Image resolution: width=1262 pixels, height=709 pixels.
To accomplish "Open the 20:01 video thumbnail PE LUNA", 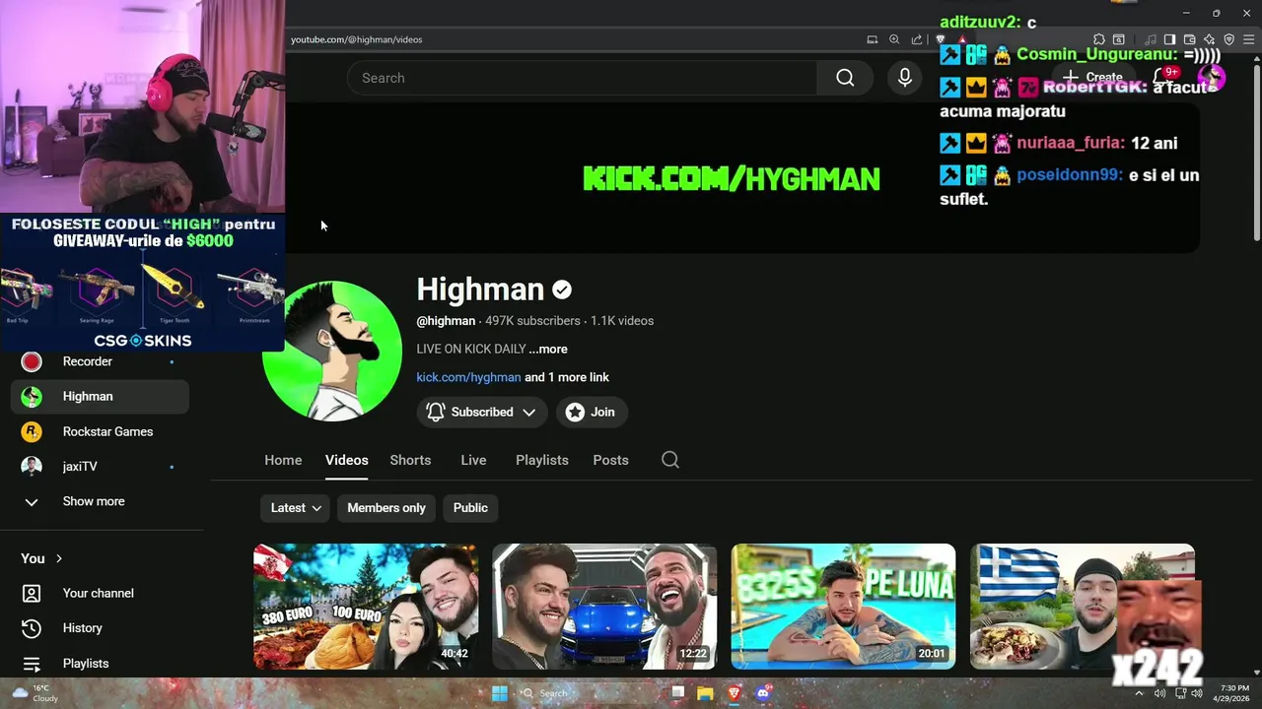I will [x=843, y=607].
